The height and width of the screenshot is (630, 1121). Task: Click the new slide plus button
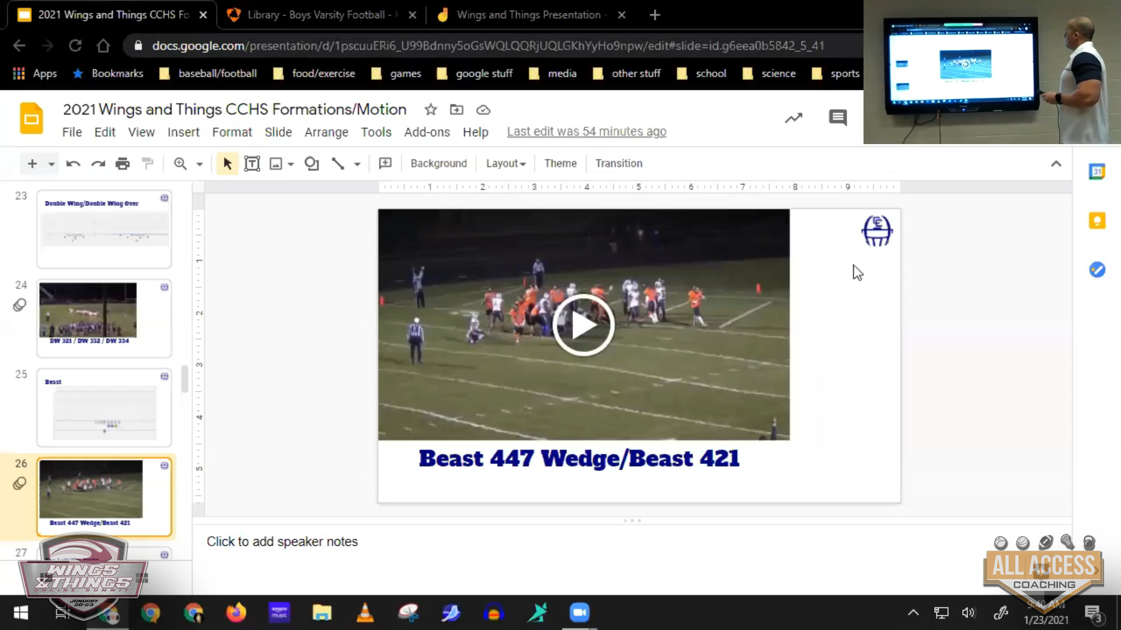click(x=33, y=164)
